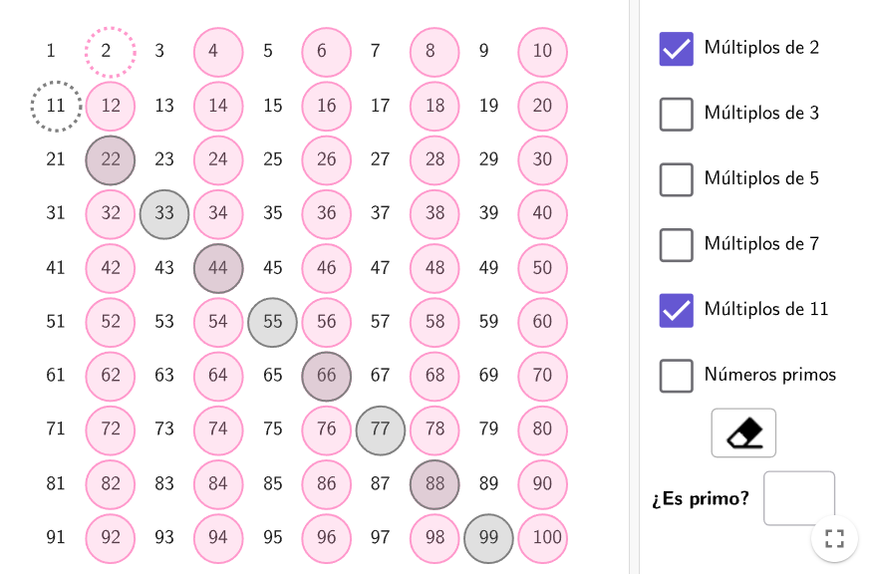Select the dotted gray circle around 11
Viewport: 870px width, 574px height.
(x=56, y=106)
